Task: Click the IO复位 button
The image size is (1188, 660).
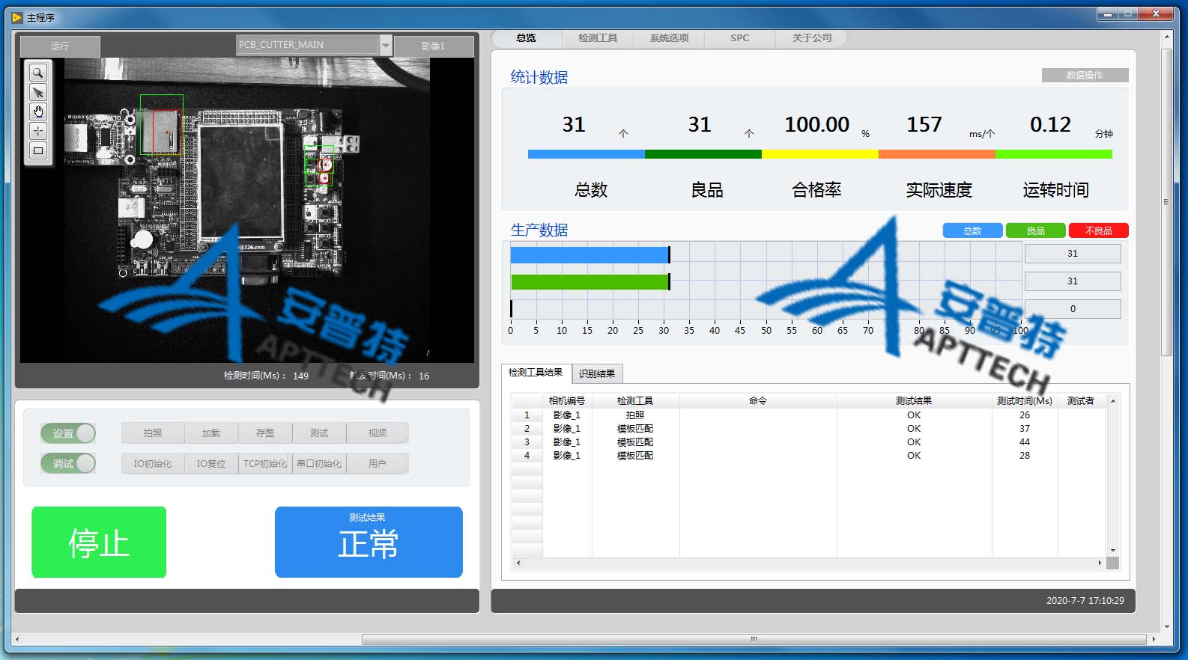Action: (x=211, y=463)
